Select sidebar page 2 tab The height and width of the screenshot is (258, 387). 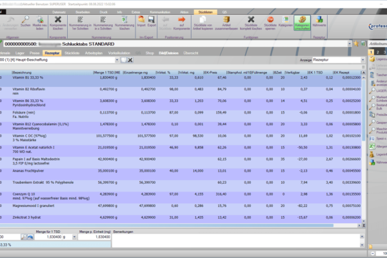pyautogui.click(x=377, y=52)
